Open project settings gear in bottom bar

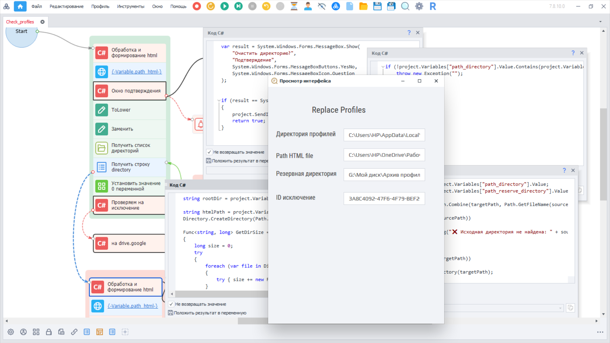point(11,332)
